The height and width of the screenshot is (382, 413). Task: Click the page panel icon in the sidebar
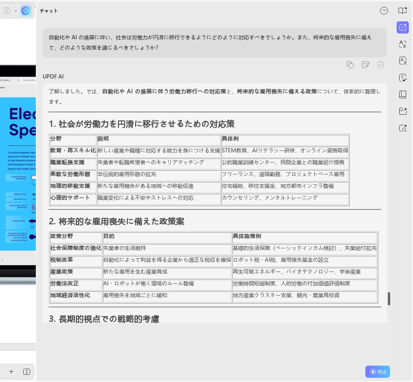[x=402, y=94]
